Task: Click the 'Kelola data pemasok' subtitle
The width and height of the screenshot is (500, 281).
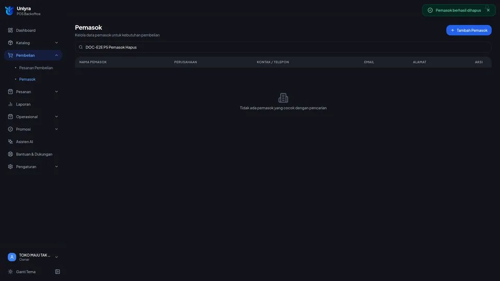Action: (x=117, y=35)
